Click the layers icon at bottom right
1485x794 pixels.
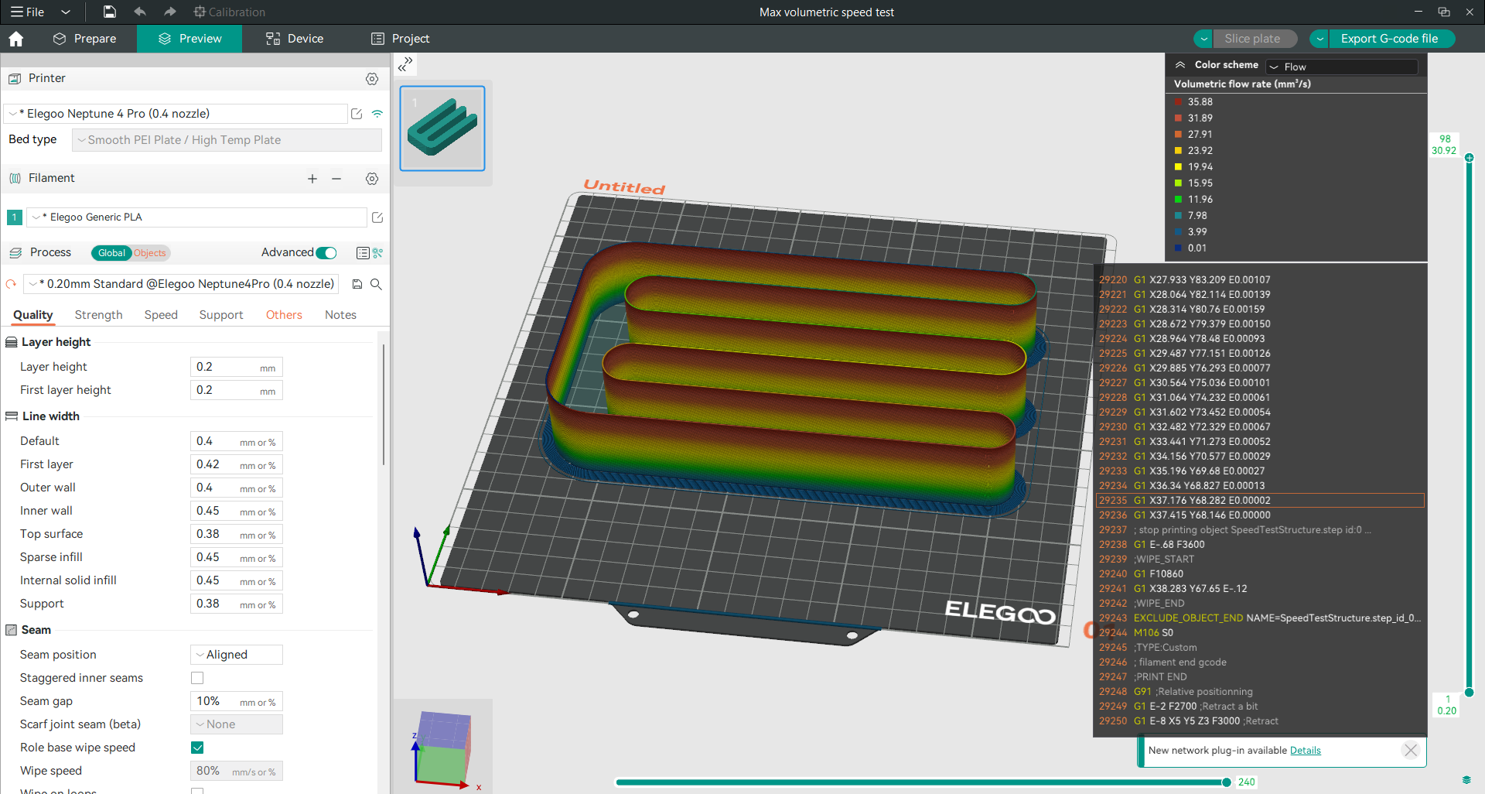click(1466, 780)
